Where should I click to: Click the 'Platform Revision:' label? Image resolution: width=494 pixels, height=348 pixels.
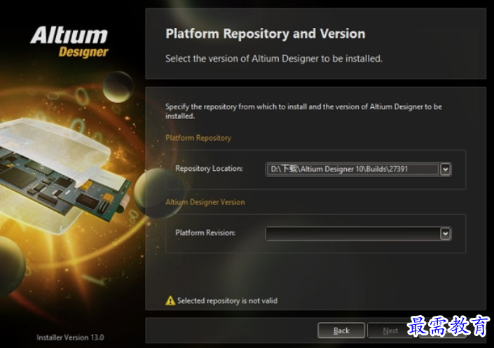[205, 232]
